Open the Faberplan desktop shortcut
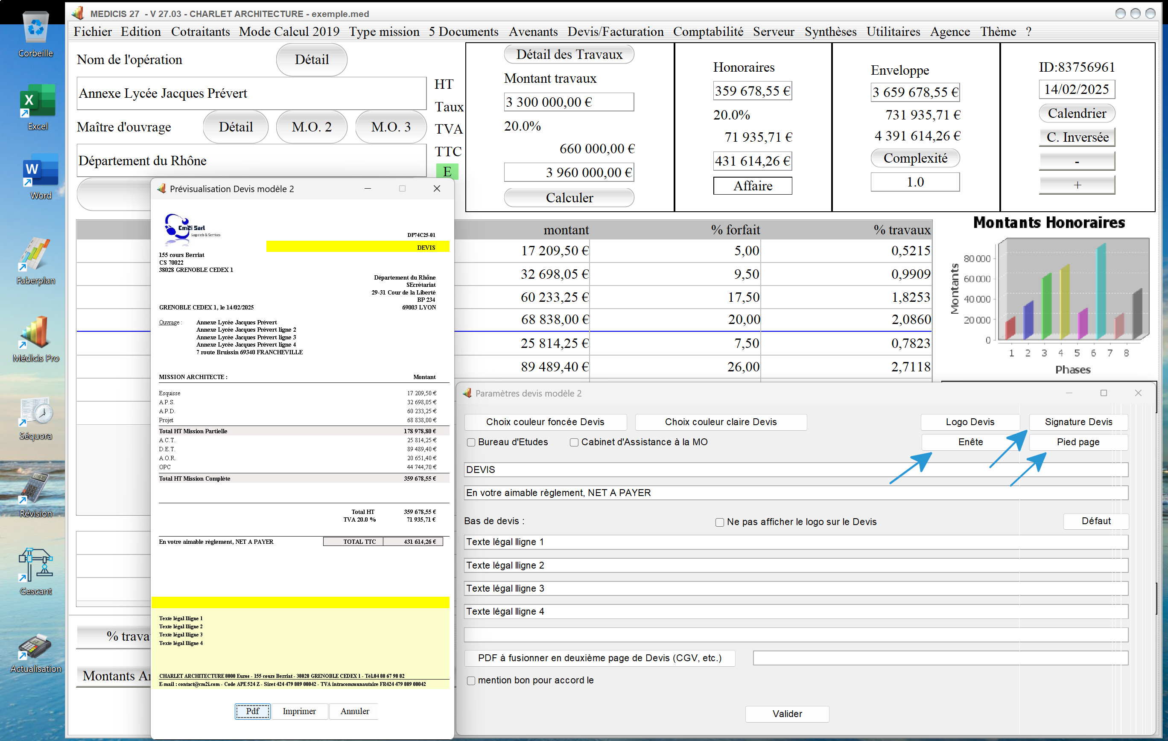This screenshot has height=741, width=1168. tap(35, 260)
